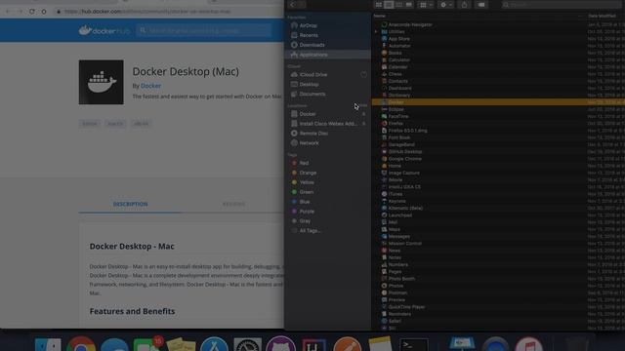Screen dimensions: 625x351
Task: Click the Finder share button
Action: click(x=465, y=5)
